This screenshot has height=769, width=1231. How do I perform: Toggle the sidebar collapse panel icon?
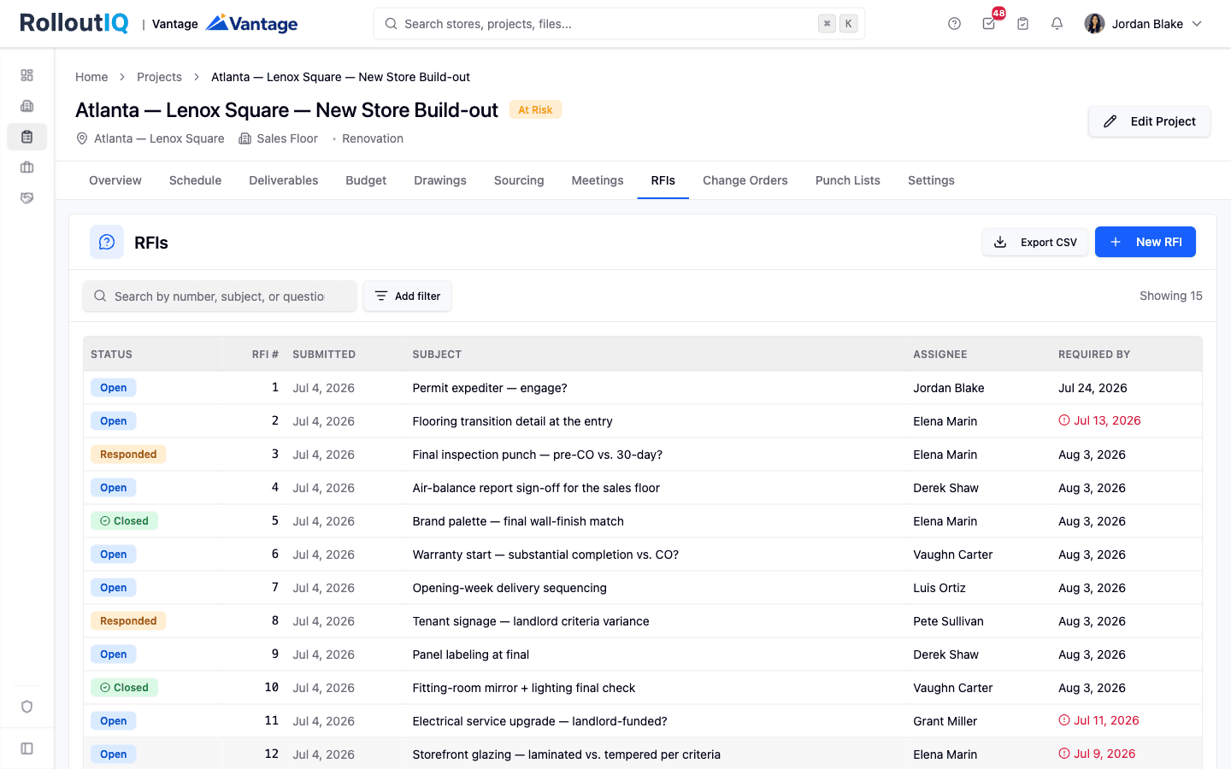[x=27, y=748]
